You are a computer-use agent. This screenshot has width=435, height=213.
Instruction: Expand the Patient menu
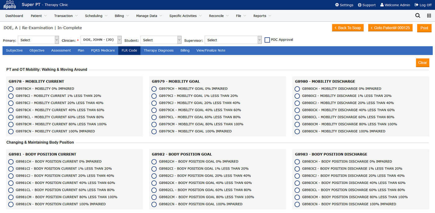point(39,16)
